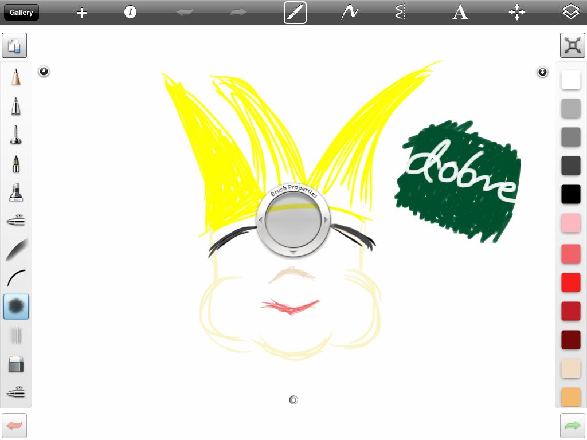
Task: Toggle the color palette pin
Action: tap(542, 72)
